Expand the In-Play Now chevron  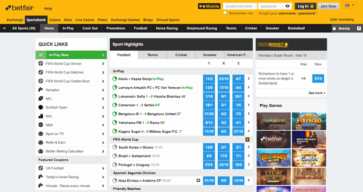coord(103,55)
